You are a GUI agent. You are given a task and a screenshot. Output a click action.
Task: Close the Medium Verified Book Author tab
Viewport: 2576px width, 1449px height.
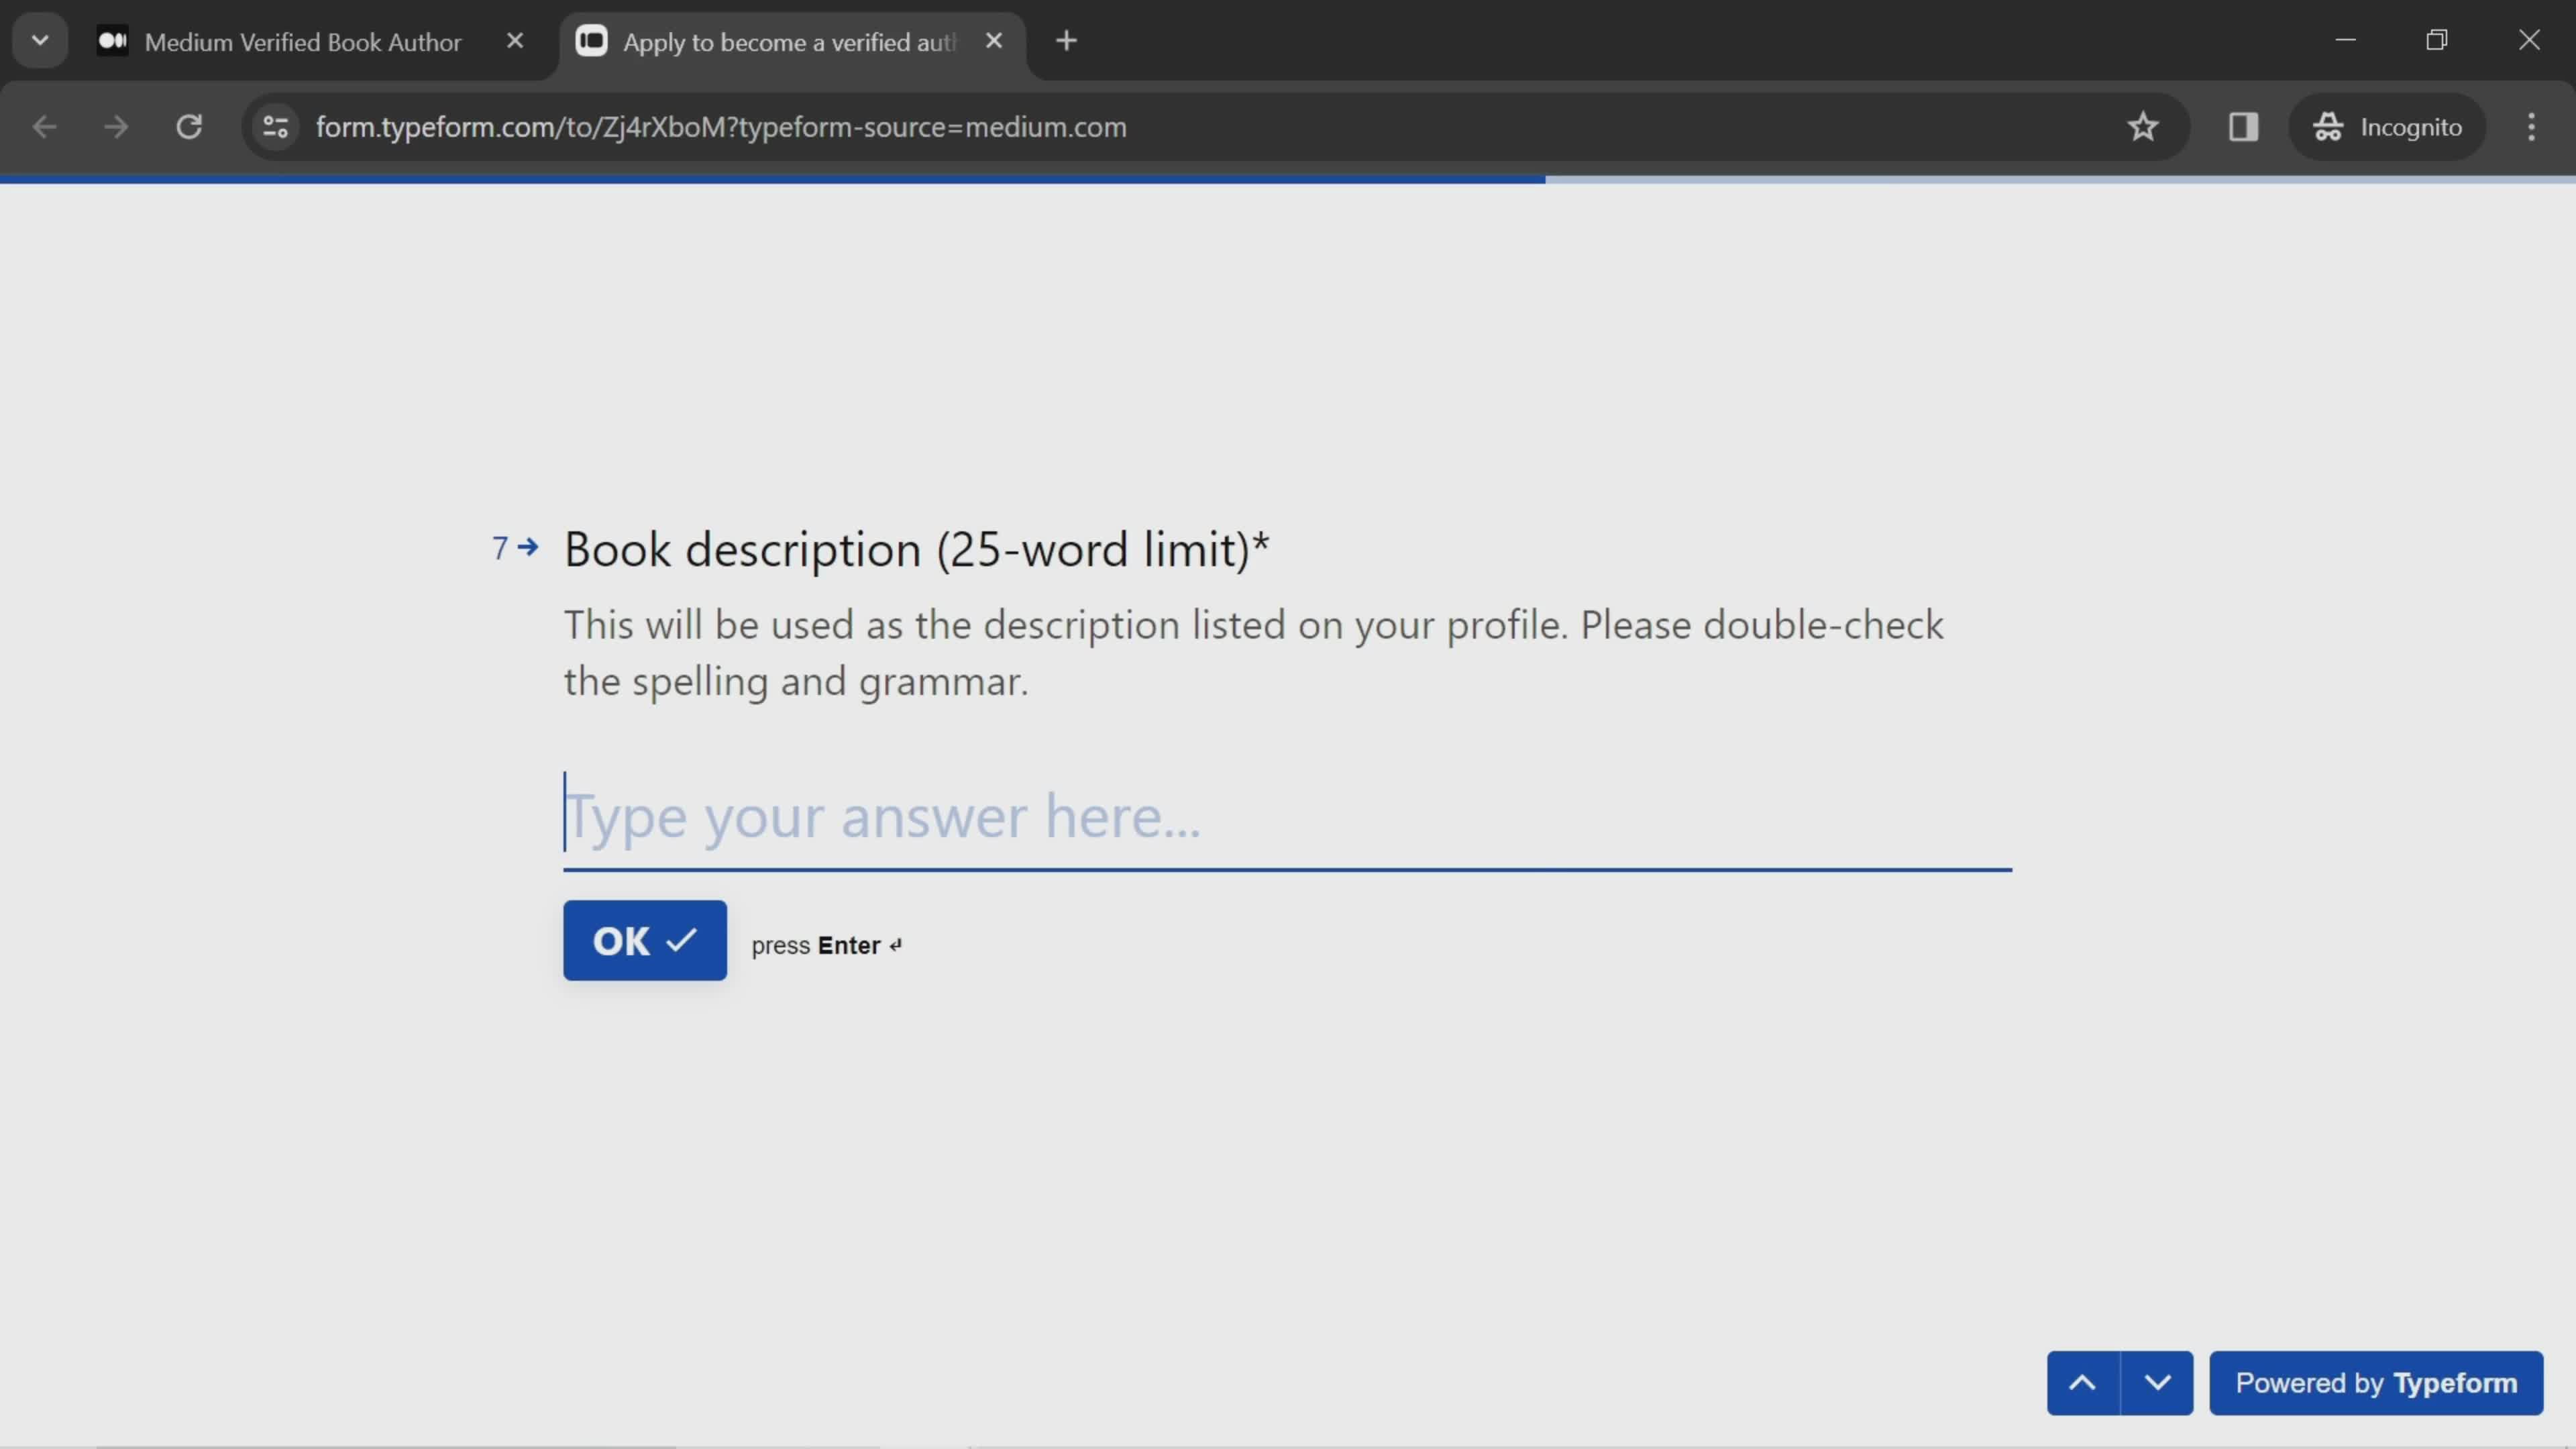coord(515,41)
